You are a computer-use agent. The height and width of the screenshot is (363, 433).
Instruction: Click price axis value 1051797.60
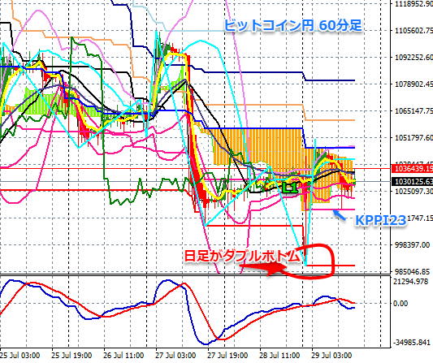[x=414, y=137]
